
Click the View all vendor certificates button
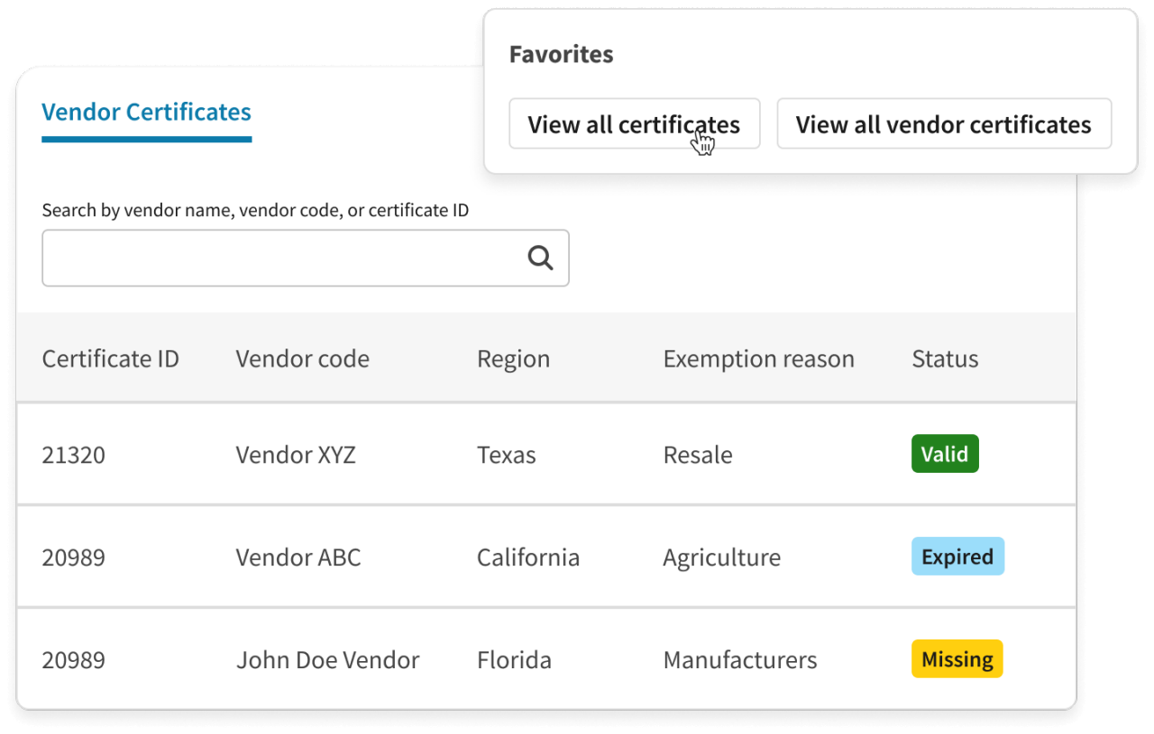click(944, 124)
